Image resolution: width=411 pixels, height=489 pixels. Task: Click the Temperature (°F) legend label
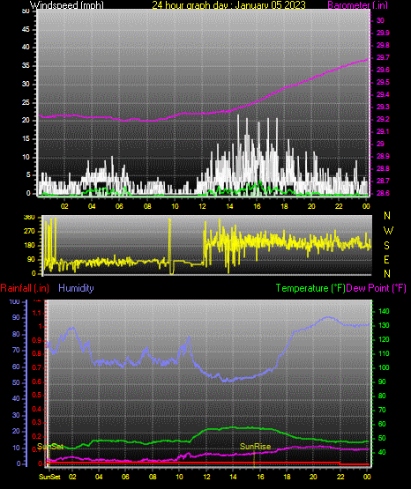coord(310,288)
